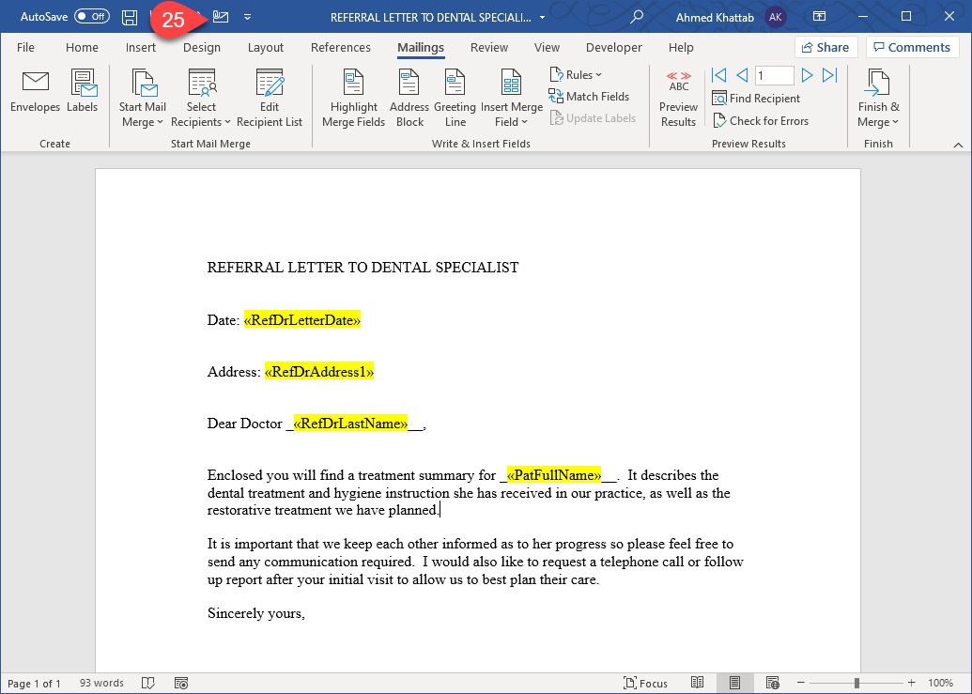Click the Share button
Screen dimensions: 972x694
(x=825, y=48)
